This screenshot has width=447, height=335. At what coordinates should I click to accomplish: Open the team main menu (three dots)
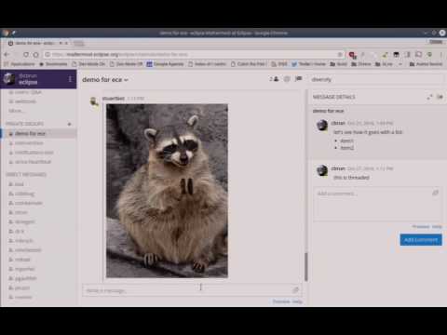coord(70,79)
